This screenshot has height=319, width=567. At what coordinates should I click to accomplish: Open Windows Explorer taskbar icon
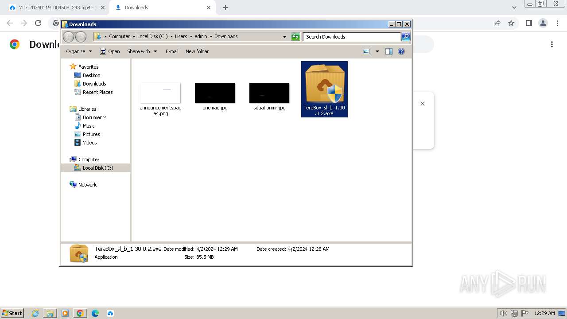50,313
